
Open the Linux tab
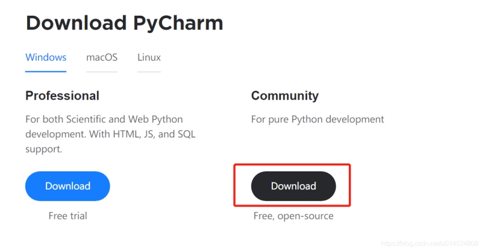pos(149,58)
